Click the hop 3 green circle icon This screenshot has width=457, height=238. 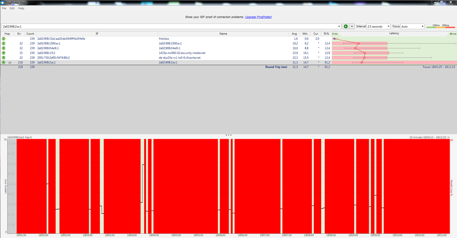coord(4,48)
